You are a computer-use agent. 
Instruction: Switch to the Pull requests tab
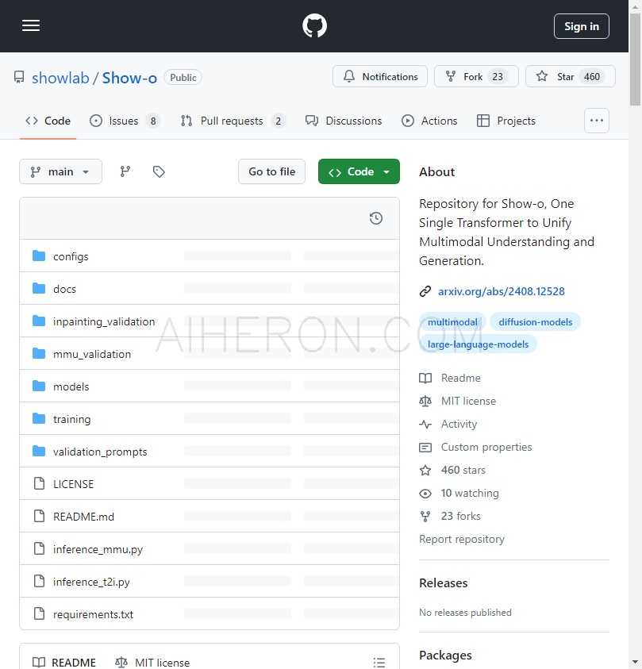tap(232, 121)
